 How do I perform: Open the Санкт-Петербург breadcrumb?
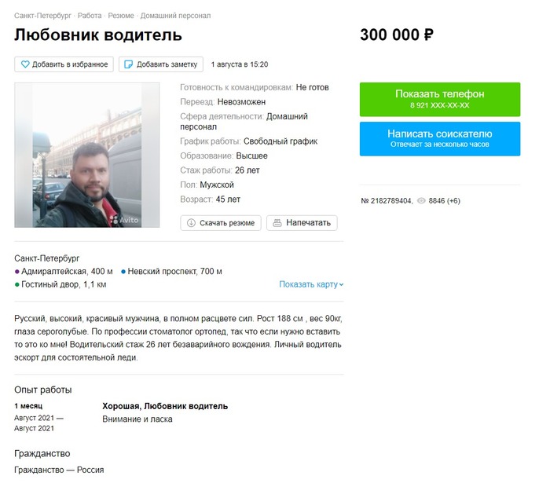(x=42, y=16)
